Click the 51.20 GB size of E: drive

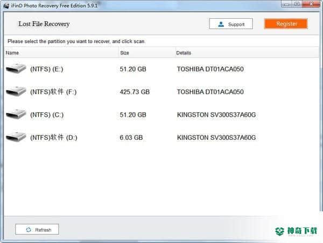click(x=133, y=69)
